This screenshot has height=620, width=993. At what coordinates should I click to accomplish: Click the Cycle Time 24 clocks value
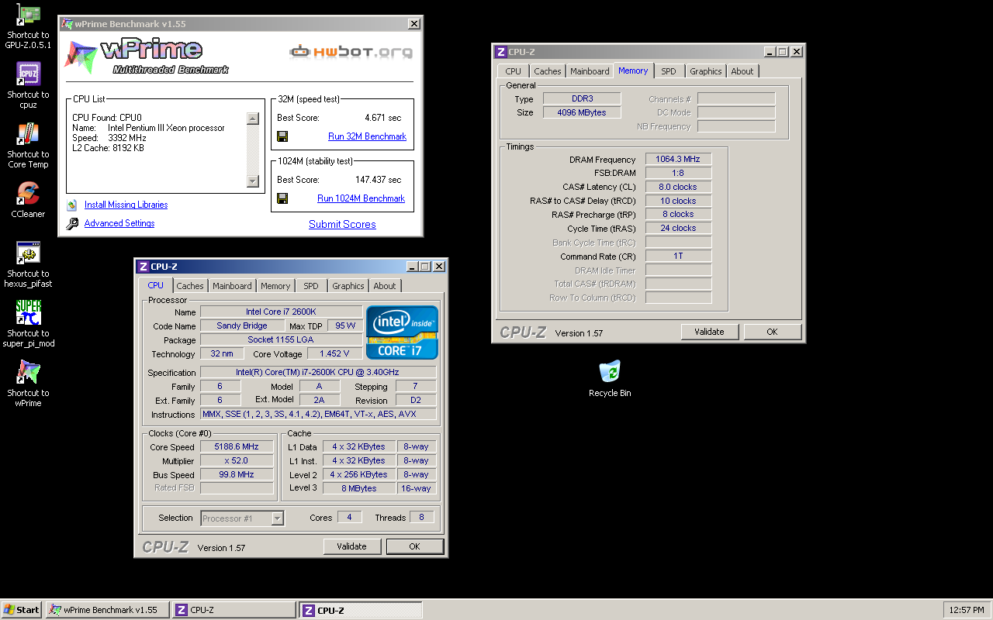click(678, 228)
